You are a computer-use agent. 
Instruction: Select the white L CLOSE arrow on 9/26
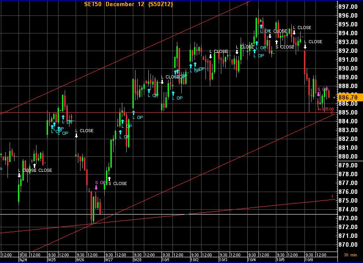click(x=77, y=136)
